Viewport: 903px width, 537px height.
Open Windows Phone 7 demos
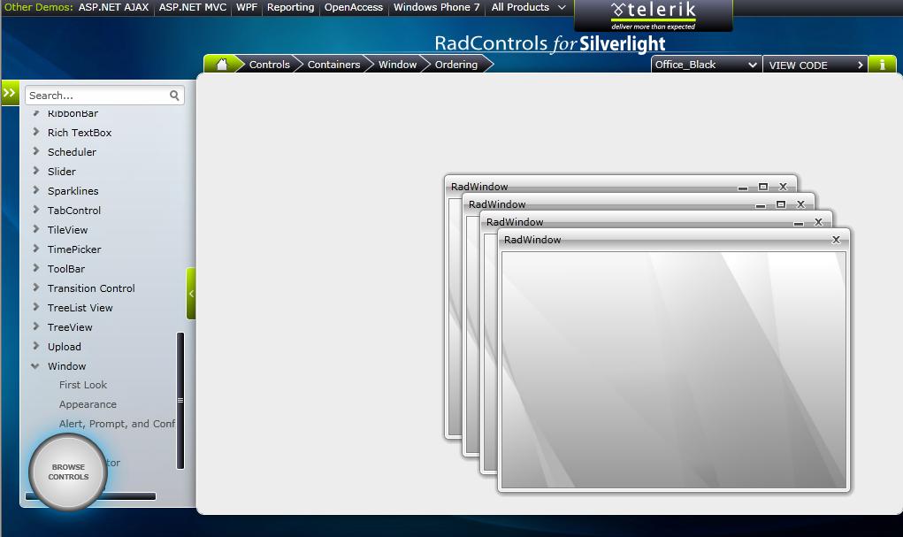(x=437, y=7)
